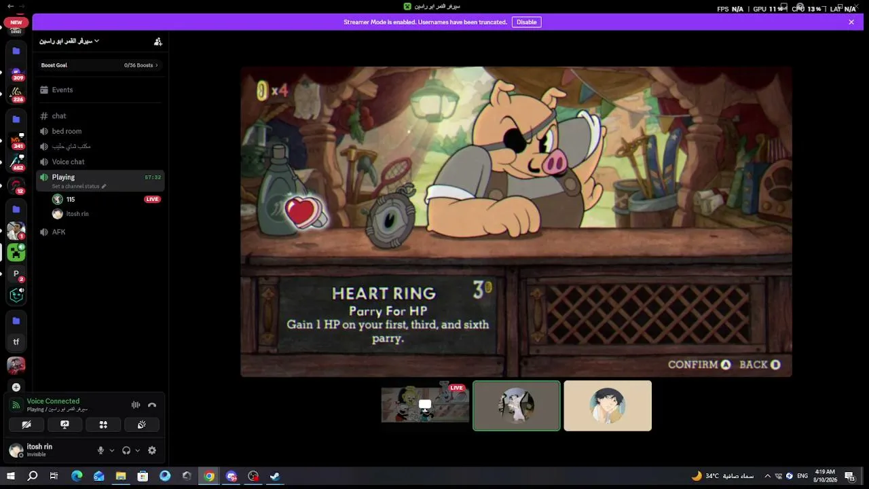This screenshot has width=869, height=489.
Task: Select user 115 in the Playing channel
Action: tap(107, 200)
